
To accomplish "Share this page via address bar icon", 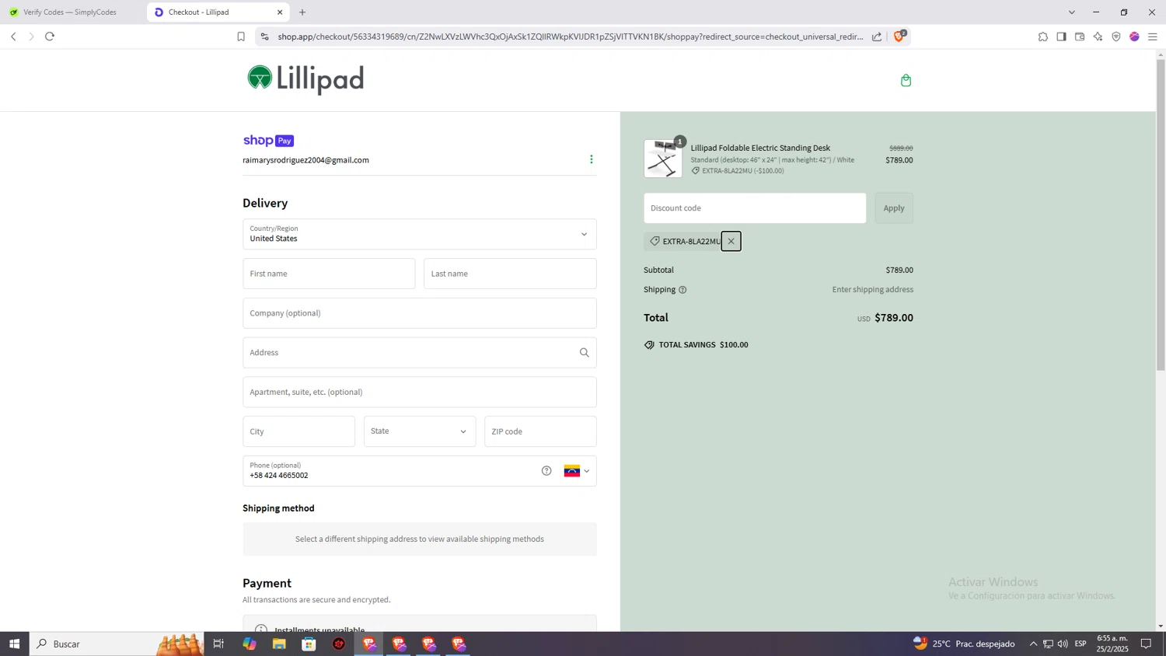I will [877, 37].
